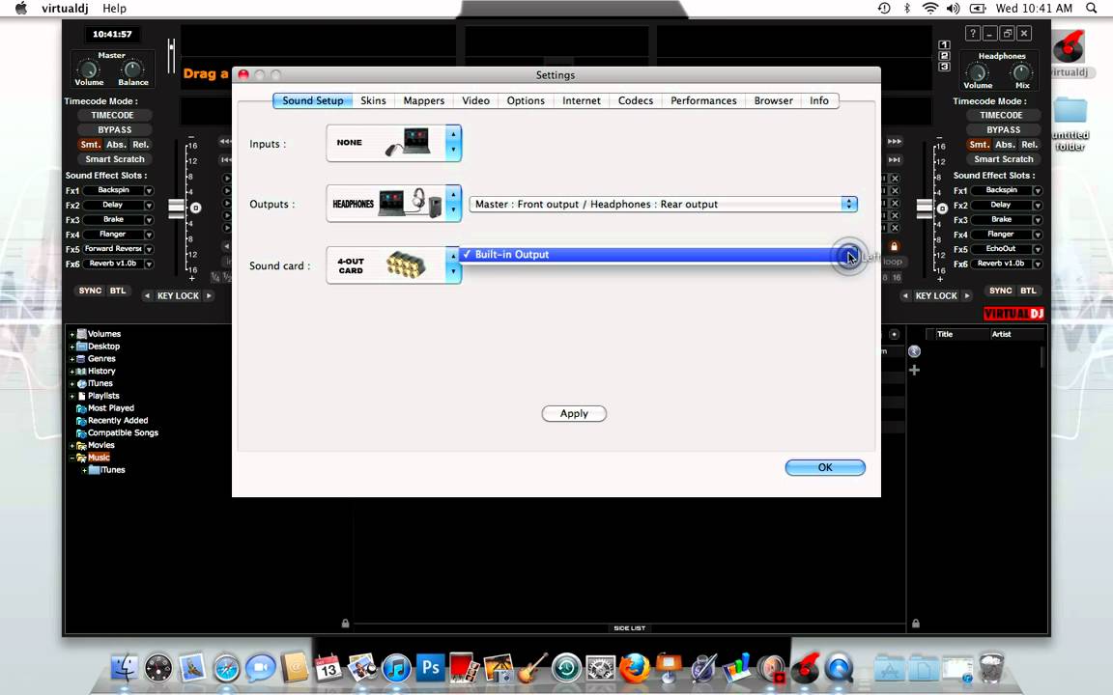Click right deck key lock right arrow

[x=967, y=295]
